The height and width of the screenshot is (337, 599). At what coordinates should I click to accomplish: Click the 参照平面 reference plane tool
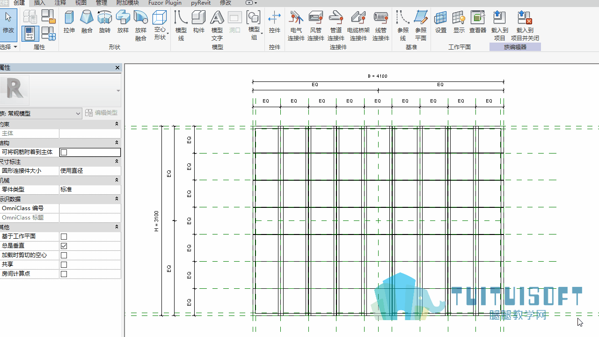(421, 26)
